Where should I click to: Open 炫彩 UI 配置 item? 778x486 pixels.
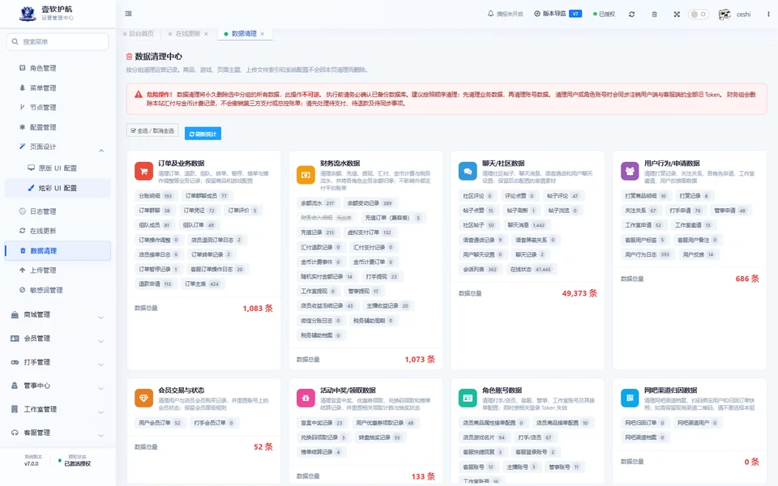coord(58,188)
